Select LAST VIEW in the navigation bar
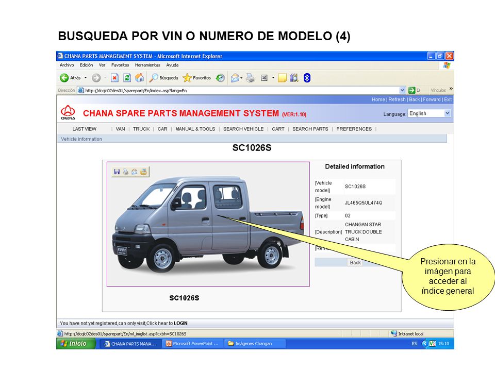495x371 pixels. coord(84,129)
